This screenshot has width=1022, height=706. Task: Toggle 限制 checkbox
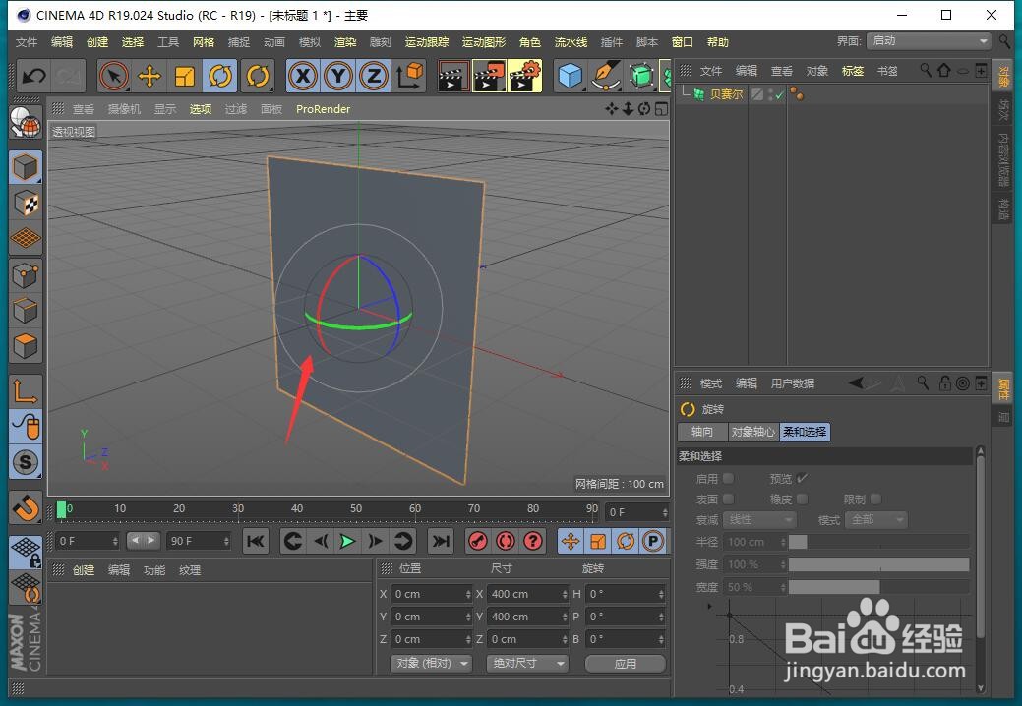click(876, 499)
